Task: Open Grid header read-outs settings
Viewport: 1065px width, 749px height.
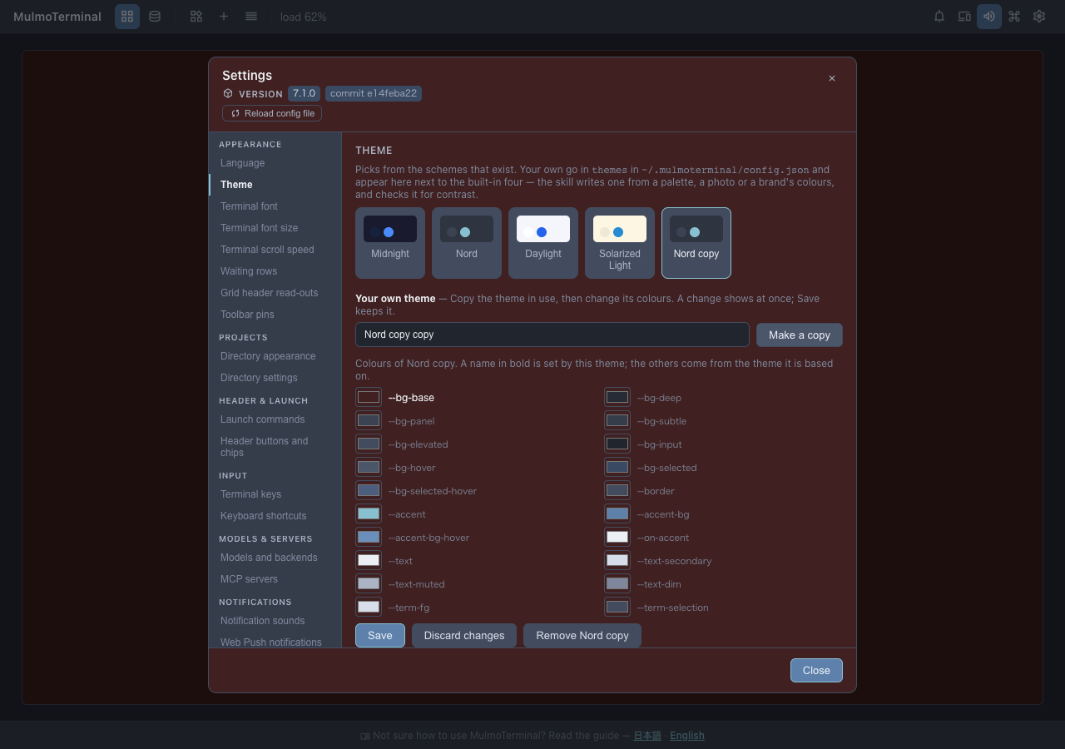Action: click(x=275, y=293)
